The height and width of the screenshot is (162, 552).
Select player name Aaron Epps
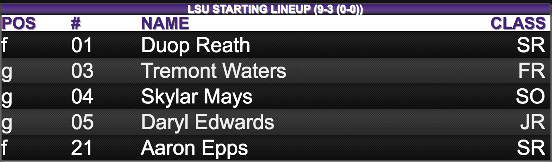pos(194,148)
